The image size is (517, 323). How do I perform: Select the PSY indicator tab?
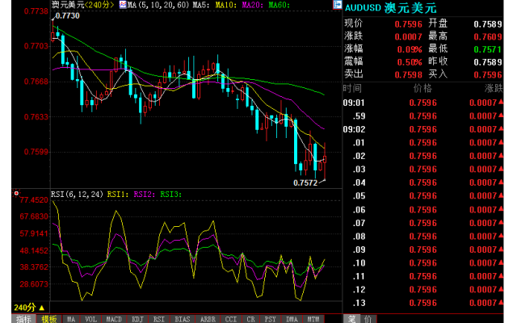pyautogui.click(x=270, y=319)
